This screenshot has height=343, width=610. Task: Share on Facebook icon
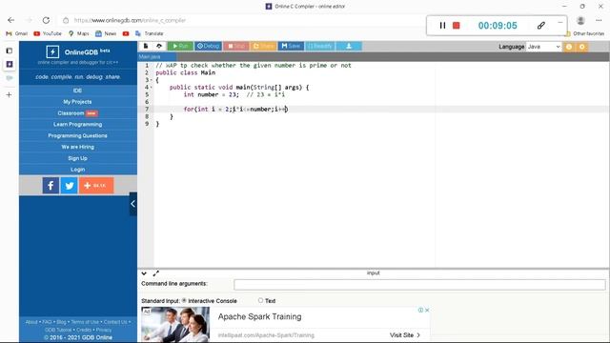(51, 186)
